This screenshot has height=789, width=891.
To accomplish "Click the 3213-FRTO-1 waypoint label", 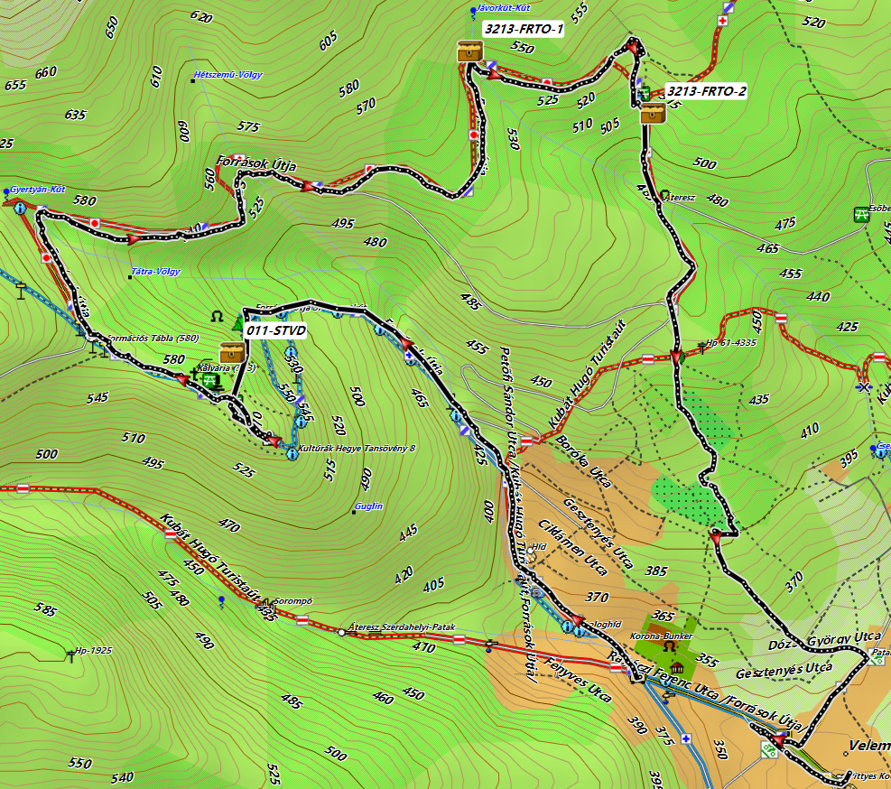I will point(524,30).
